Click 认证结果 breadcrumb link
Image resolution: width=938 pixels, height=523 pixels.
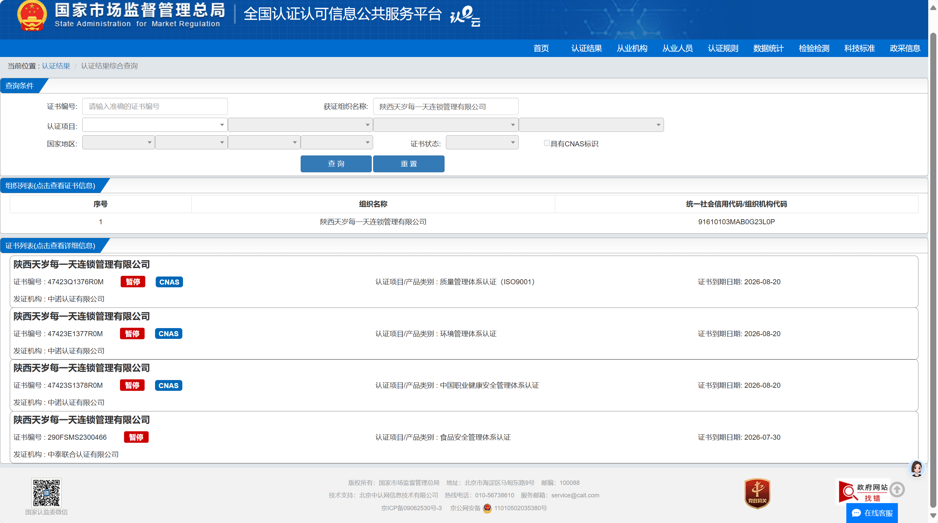(56, 66)
